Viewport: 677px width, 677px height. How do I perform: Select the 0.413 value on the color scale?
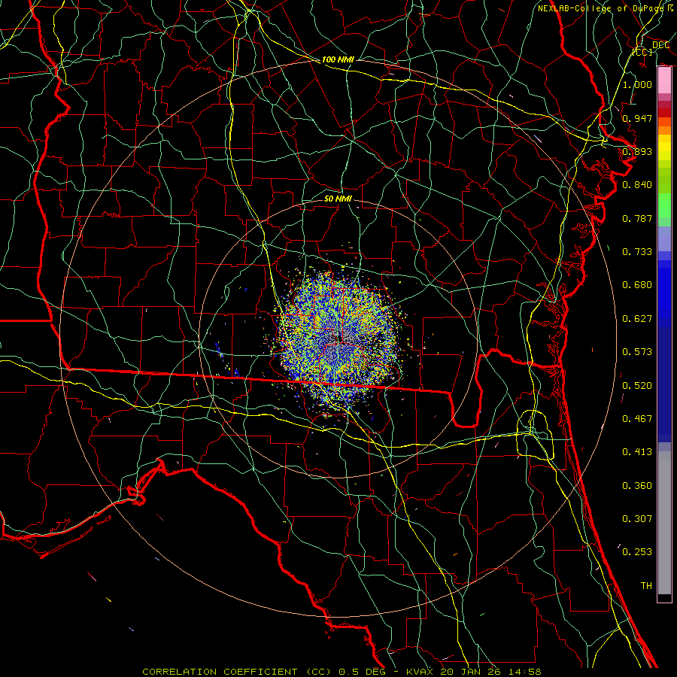pyautogui.click(x=637, y=452)
